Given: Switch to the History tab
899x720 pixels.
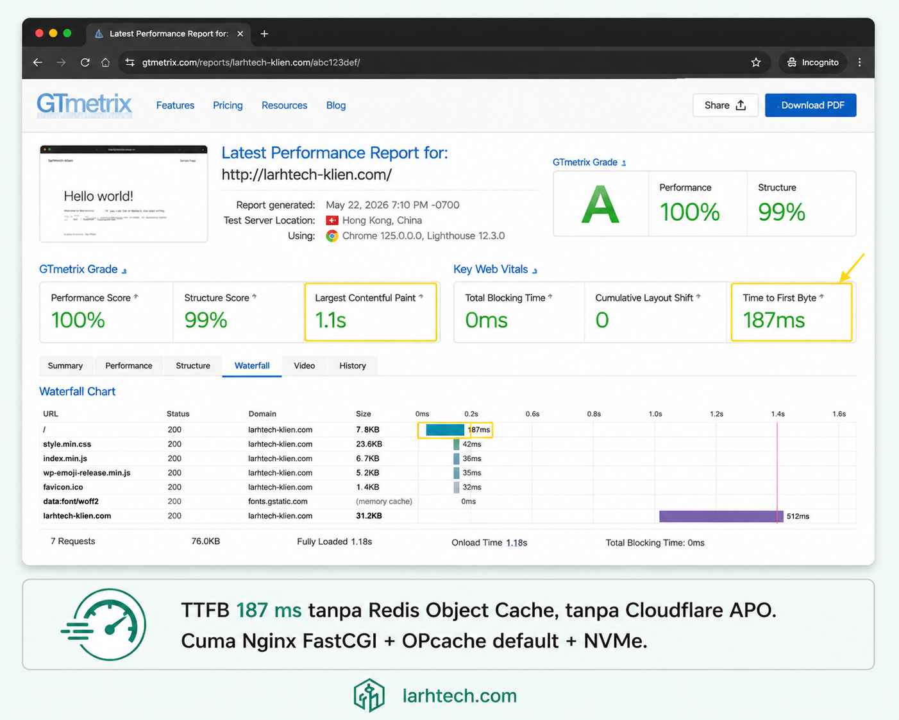Looking at the screenshot, I should click(x=353, y=366).
